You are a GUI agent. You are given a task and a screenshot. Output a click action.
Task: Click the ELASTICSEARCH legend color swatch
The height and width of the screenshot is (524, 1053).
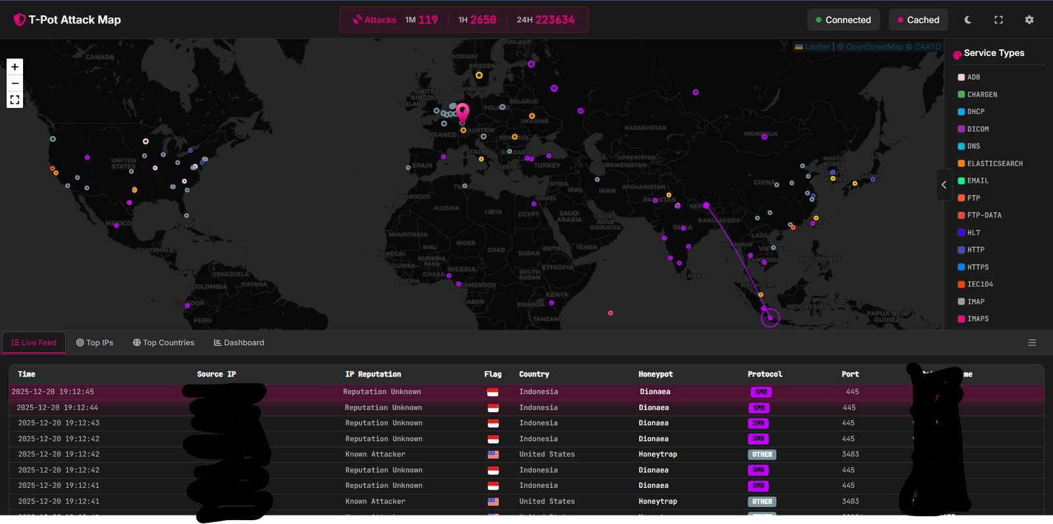coord(961,164)
